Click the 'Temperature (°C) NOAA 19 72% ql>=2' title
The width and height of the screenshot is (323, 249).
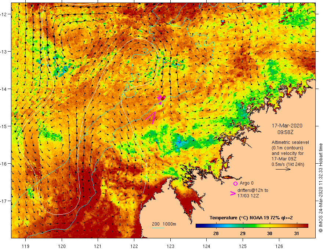(x=251, y=218)
